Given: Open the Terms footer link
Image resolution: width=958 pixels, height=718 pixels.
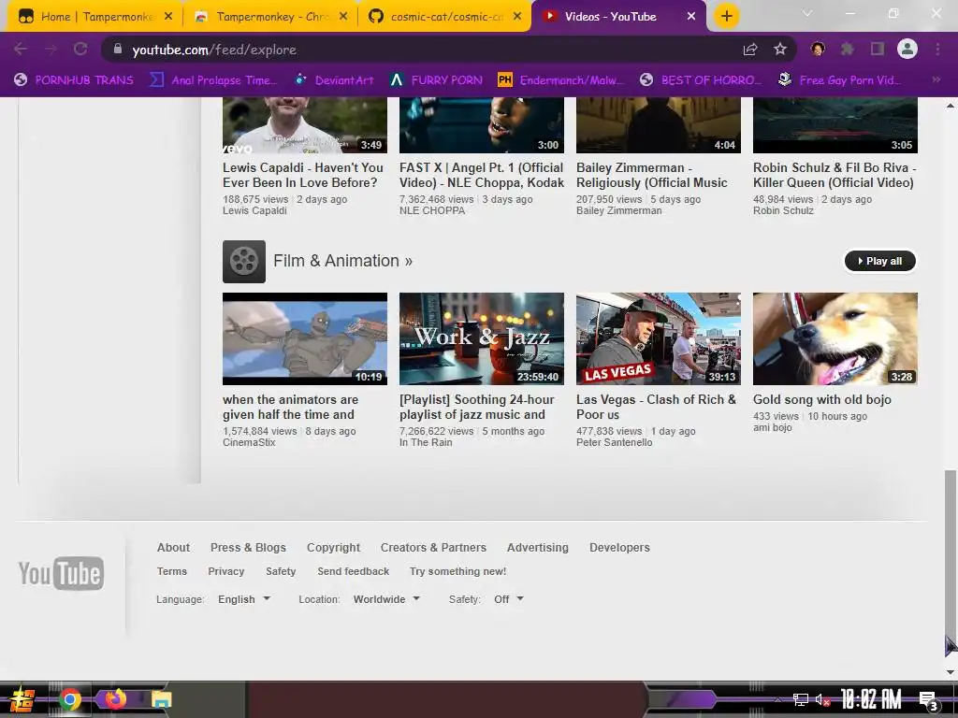Looking at the screenshot, I should (x=172, y=571).
